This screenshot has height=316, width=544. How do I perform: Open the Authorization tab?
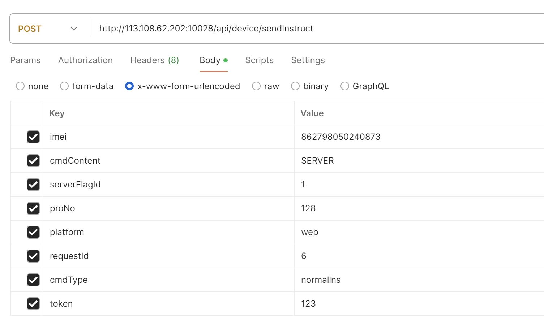[x=85, y=60]
